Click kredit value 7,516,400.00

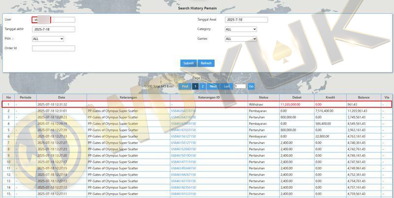point(325,111)
